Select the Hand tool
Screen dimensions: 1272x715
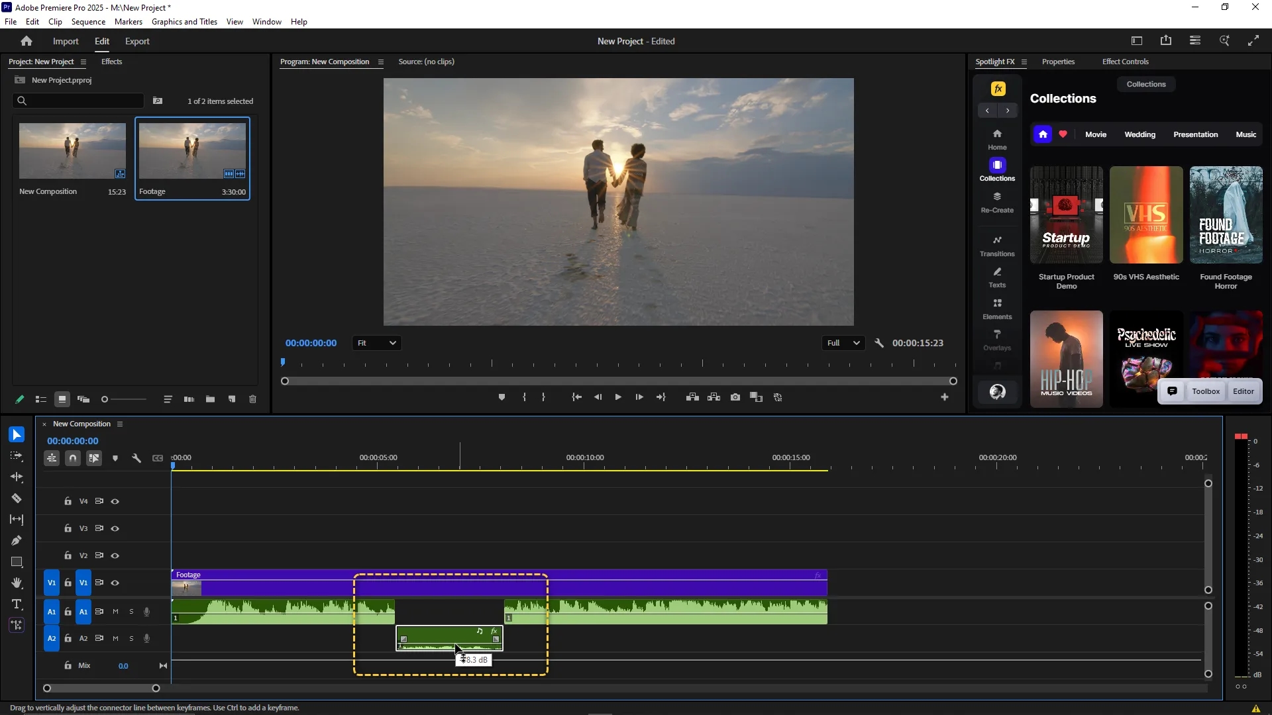tap(17, 583)
